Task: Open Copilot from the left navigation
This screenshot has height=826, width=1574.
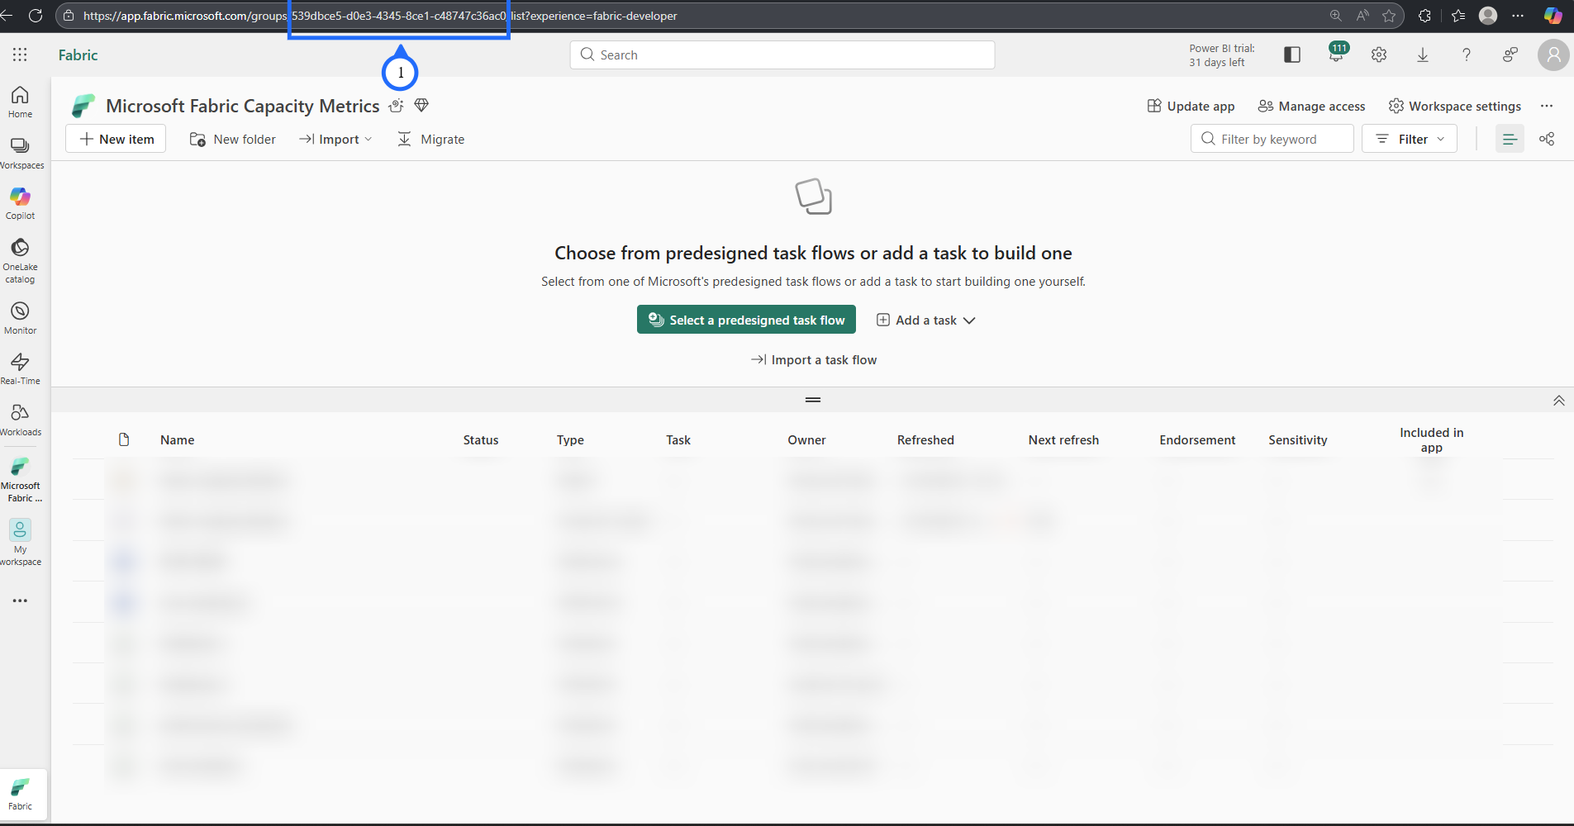Action: (20, 203)
